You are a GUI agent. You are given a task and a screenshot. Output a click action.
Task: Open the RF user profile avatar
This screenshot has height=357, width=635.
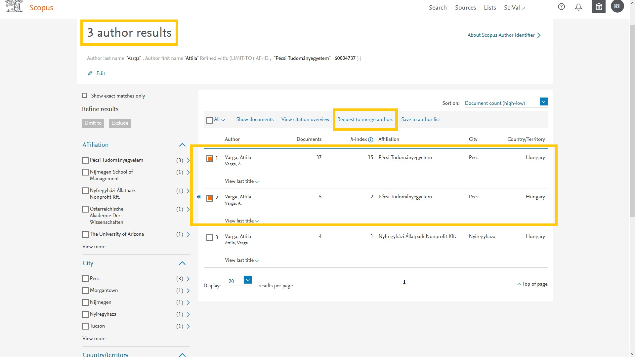click(617, 6)
